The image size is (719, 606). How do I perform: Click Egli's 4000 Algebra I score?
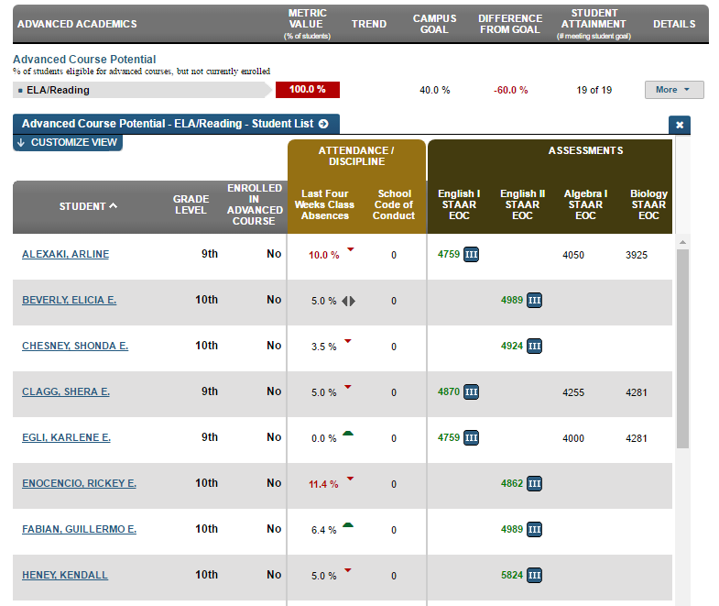click(x=573, y=439)
